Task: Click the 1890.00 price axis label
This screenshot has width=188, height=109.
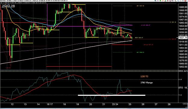Action: pyautogui.click(x=183, y=54)
